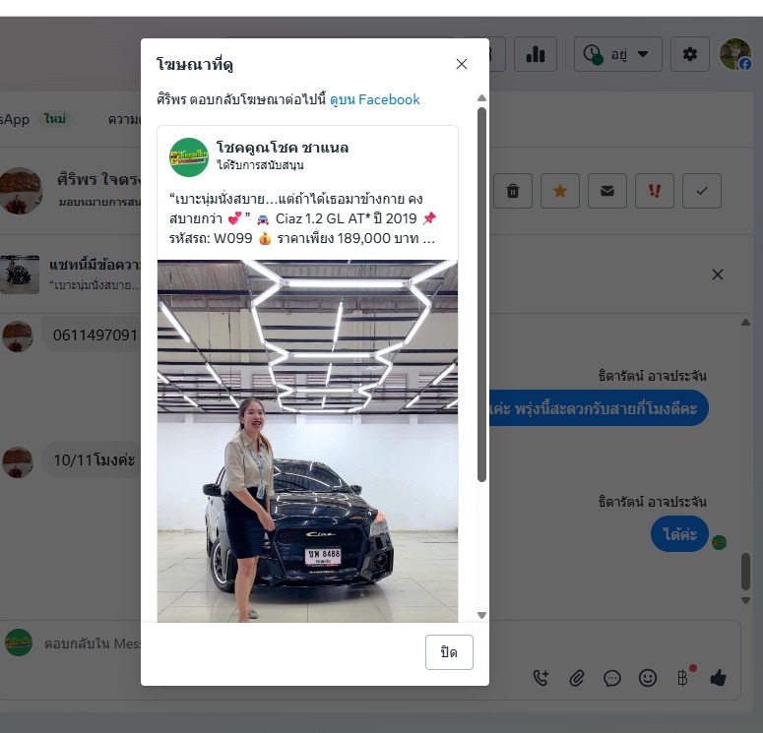Click the 'ได้ค่ะ' sent message bubble
The width and height of the screenshot is (763, 733).
click(679, 534)
